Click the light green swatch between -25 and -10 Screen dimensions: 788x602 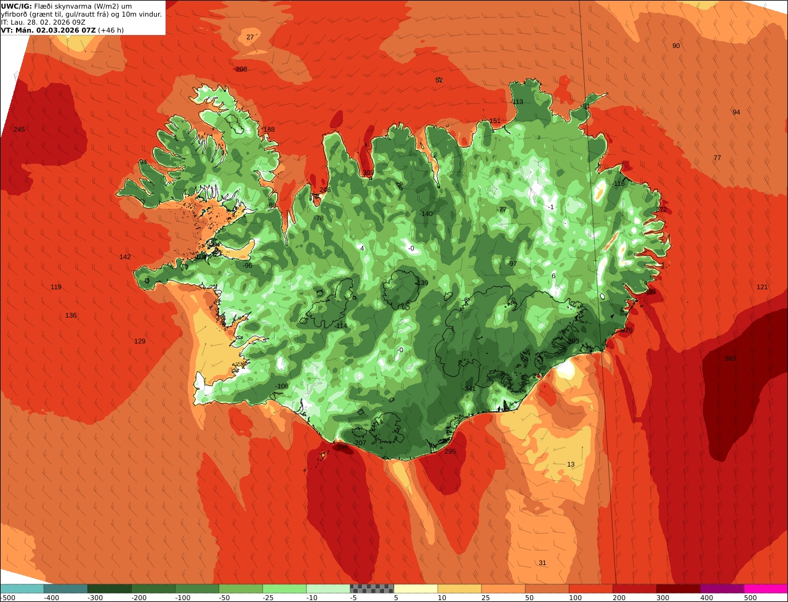tap(284, 588)
